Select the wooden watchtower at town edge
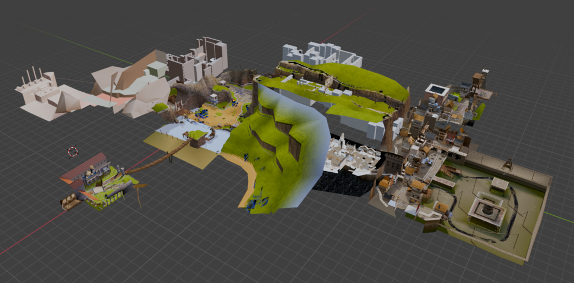The height and width of the screenshot is (283, 574). (478, 81)
